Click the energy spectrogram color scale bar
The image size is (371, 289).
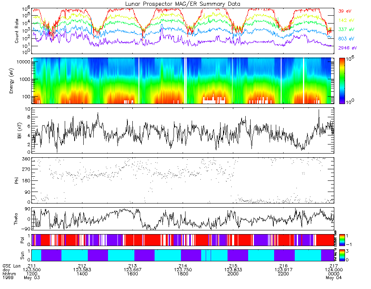coord(342,81)
